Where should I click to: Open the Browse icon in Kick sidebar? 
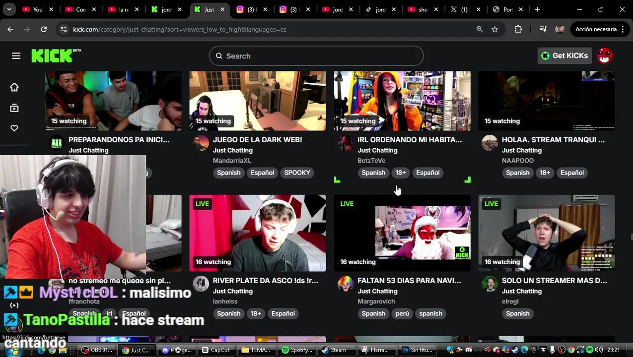coord(14,108)
